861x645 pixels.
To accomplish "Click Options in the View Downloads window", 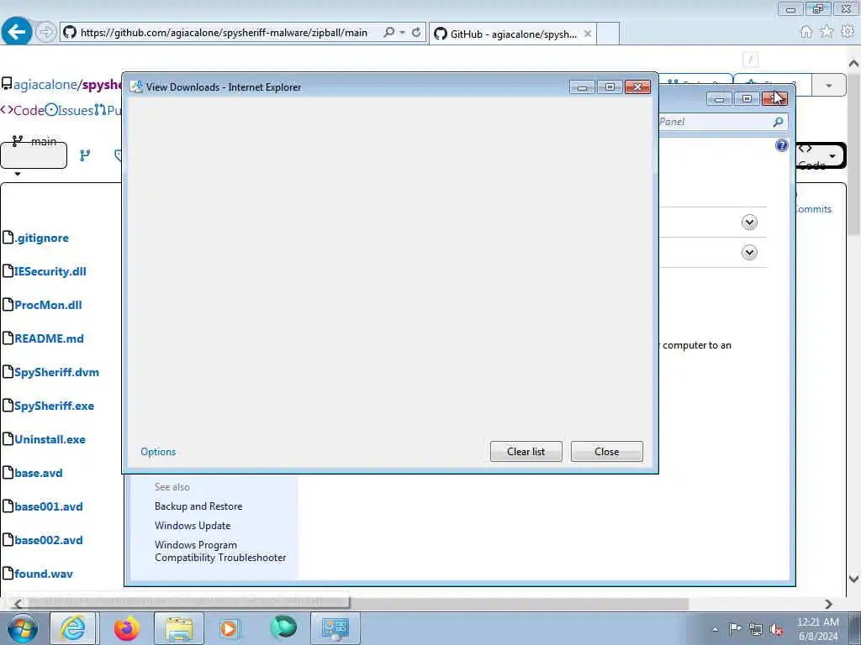I will [158, 451].
